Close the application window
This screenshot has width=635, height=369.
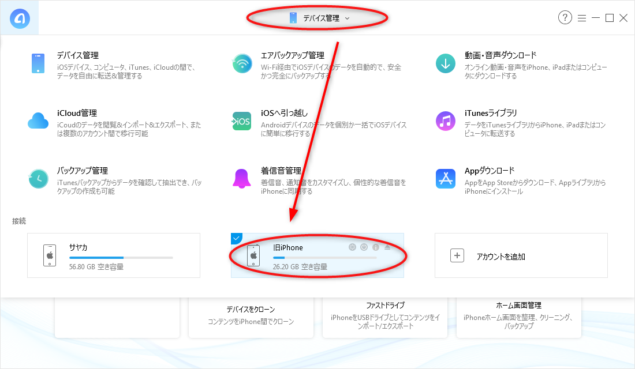(x=623, y=18)
